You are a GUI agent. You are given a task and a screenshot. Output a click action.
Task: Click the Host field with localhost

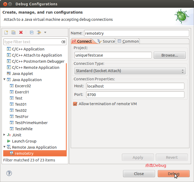point(135,86)
